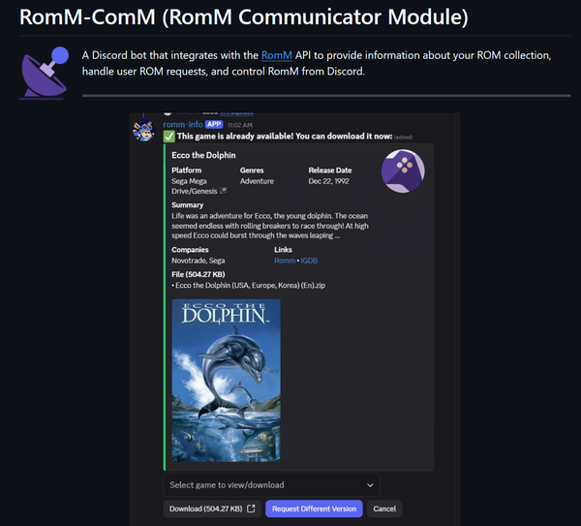Click the Summary text about Ecco the young dolphin
Viewport: 581px width, 526px height.
point(270,226)
